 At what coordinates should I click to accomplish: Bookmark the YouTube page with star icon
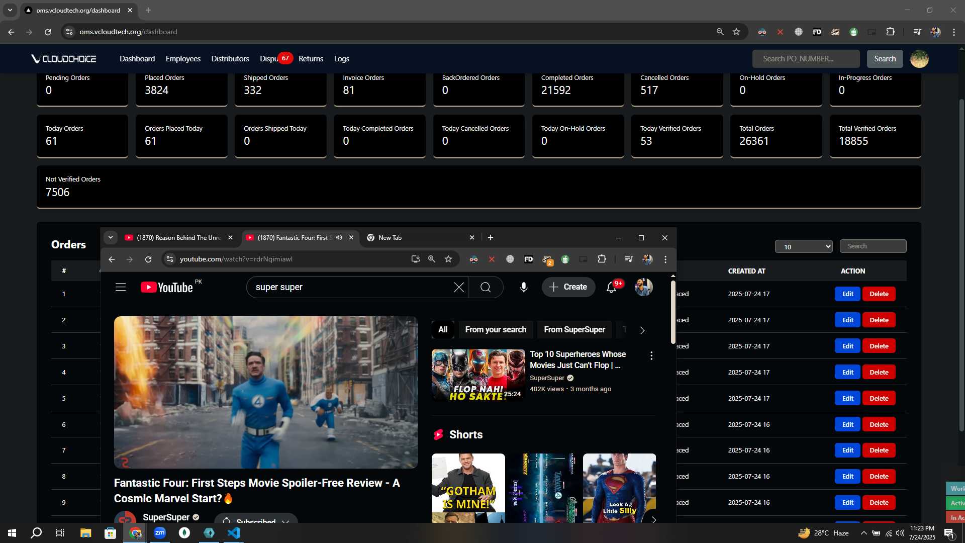pyautogui.click(x=448, y=259)
